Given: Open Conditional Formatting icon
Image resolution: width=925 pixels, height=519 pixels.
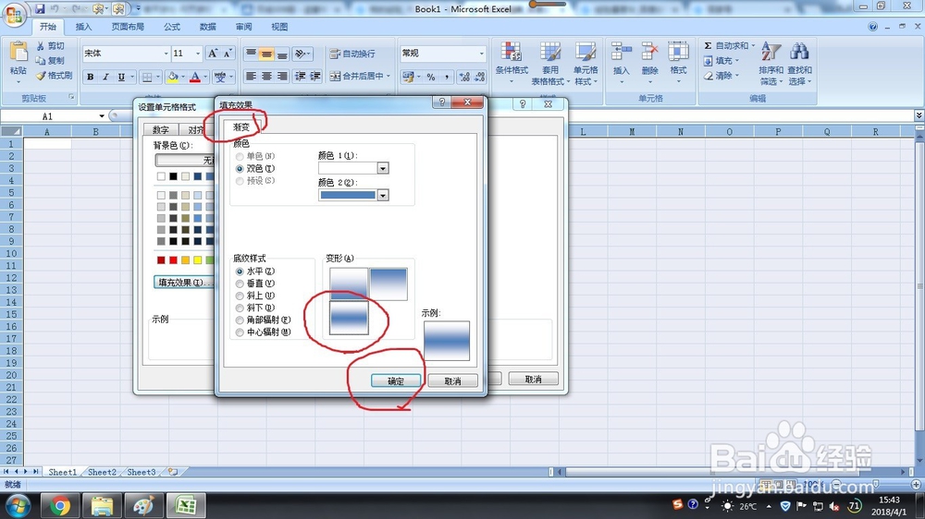Looking at the screenshot, I should click(x=511, y=53).
